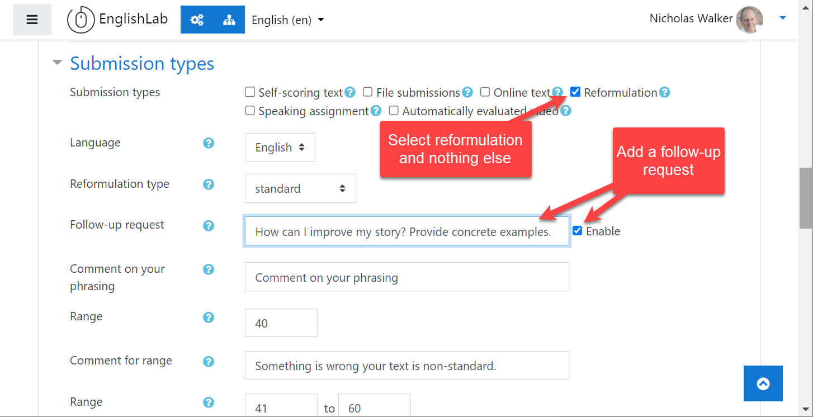Show help for first Range field
This screenshot has height=417, width=813.
point(209,318)
